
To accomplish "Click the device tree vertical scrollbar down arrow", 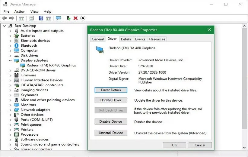I will point(244,147).
